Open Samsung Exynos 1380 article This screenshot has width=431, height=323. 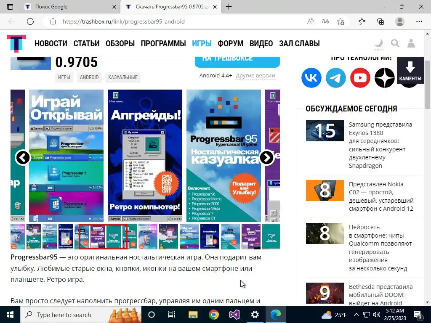380,145
